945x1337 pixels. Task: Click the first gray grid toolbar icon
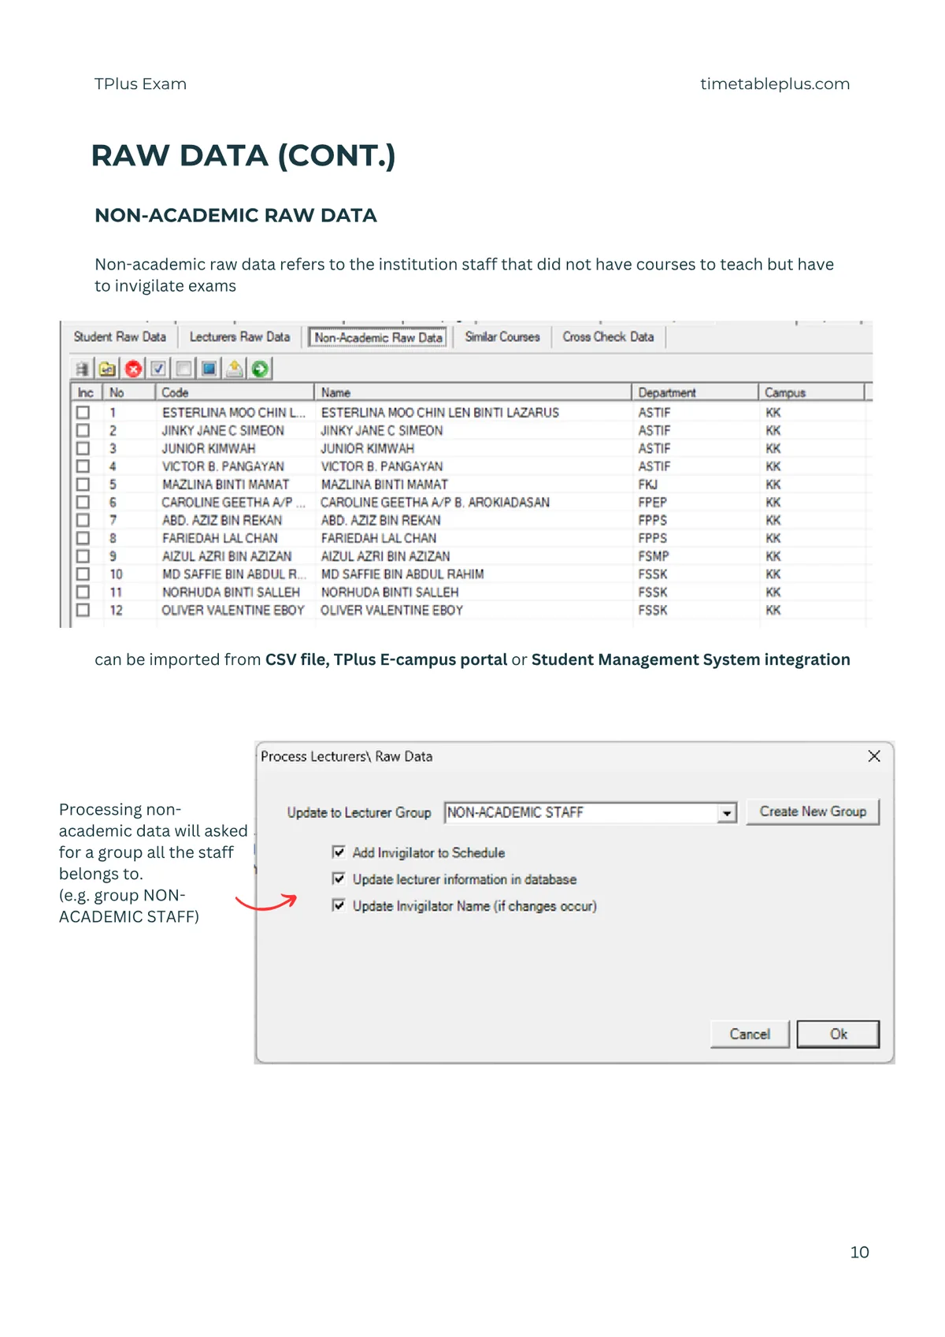click(82, 369)
